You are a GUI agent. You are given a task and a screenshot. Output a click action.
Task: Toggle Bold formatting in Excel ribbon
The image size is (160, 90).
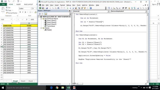(x=20, y=12)
